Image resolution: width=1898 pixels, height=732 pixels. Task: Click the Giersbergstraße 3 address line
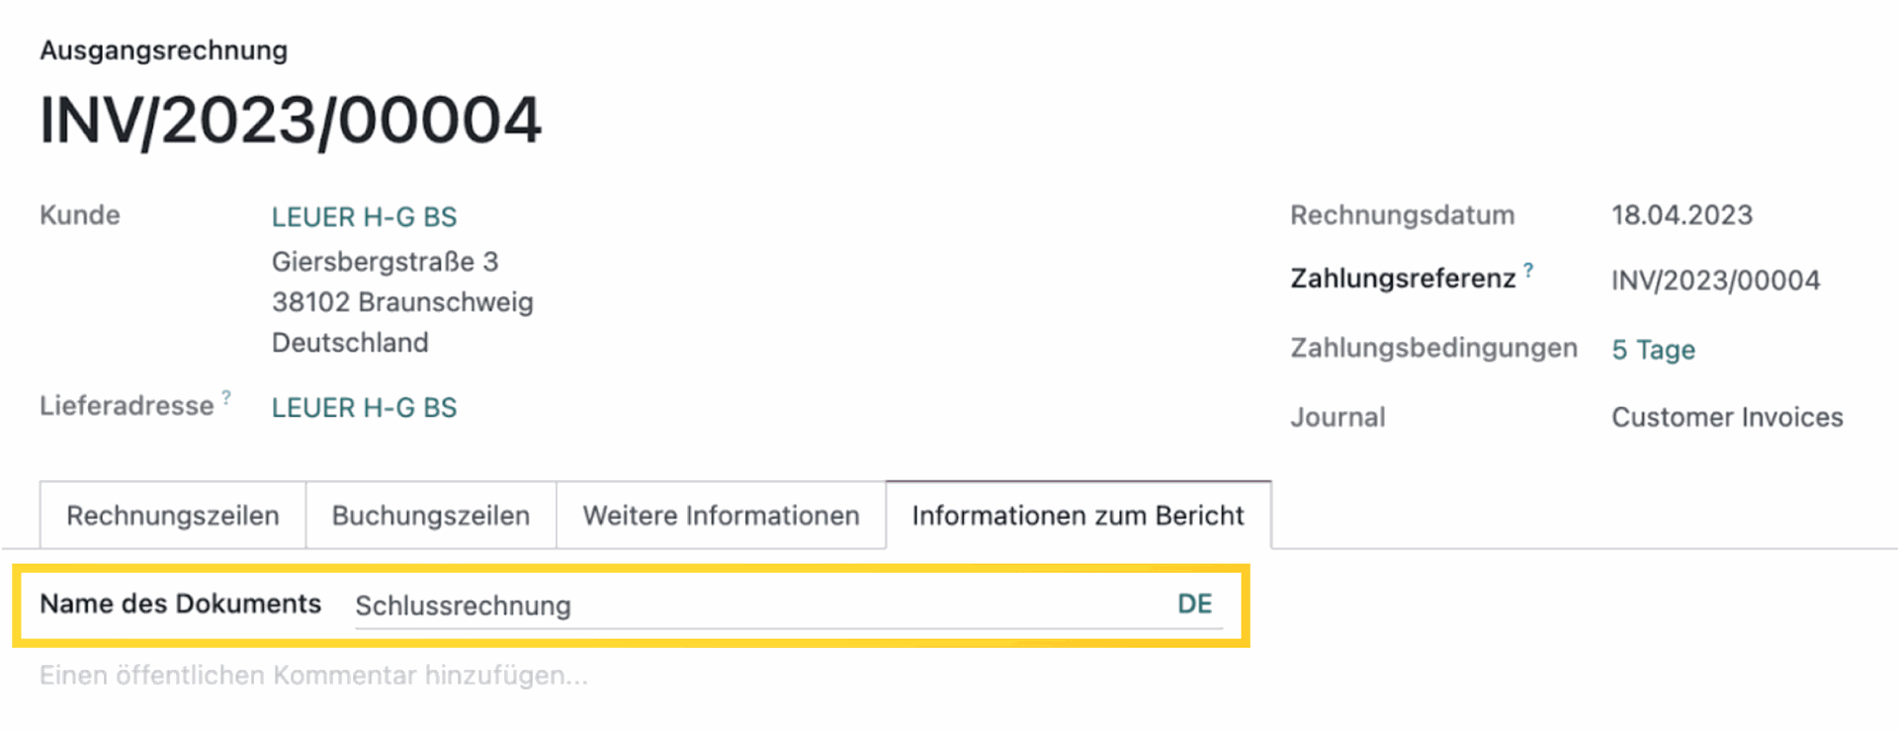[x=385, y=262]
